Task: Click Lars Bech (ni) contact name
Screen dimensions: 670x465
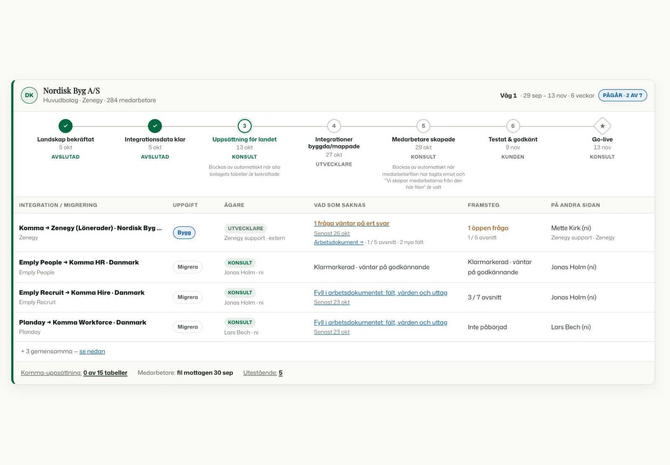Action: (571, 327)
